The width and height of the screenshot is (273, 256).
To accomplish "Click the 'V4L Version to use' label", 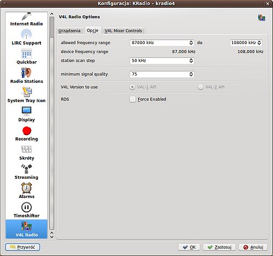I will pyautogui.click(x=79, y=87).
